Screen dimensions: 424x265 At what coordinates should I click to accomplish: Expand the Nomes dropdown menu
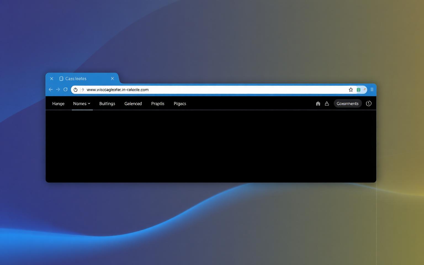[82, 104]
